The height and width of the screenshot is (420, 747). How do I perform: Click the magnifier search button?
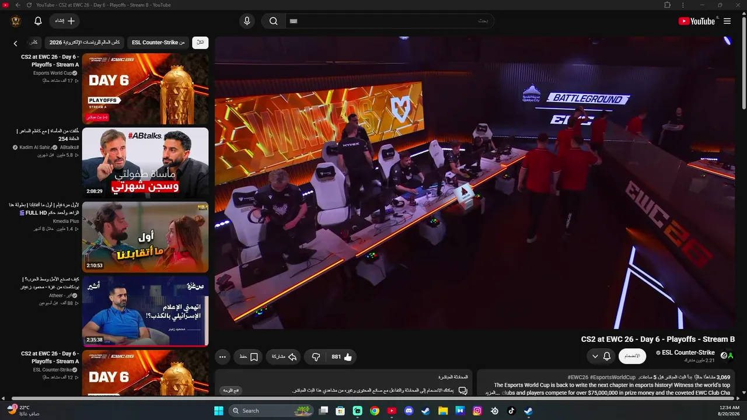click(273, 21)
